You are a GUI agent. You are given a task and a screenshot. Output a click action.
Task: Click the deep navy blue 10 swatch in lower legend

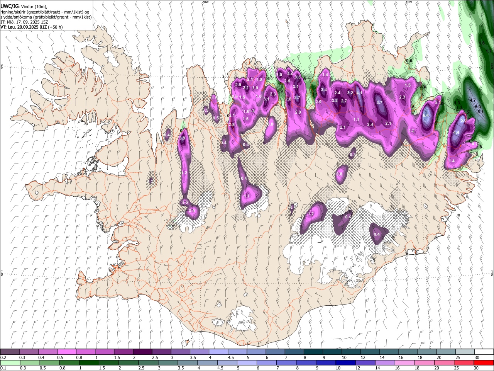tap(345, 363)
